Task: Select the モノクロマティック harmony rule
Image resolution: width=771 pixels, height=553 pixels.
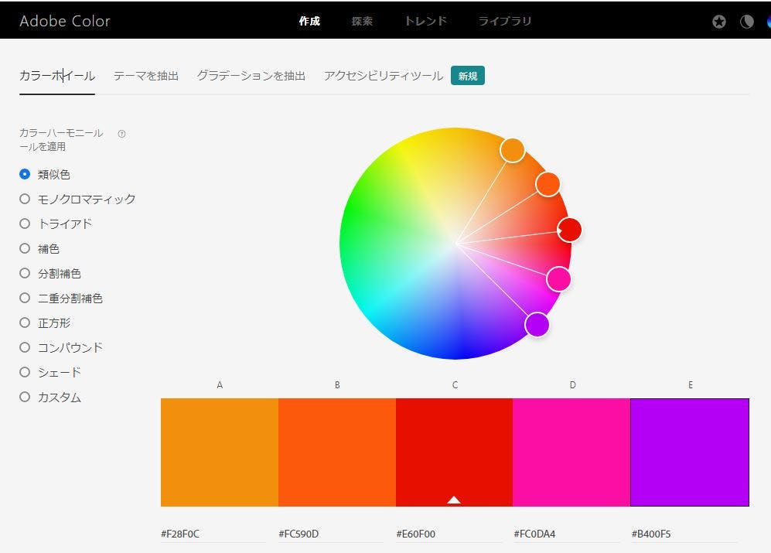Action: tap(25, 199)
